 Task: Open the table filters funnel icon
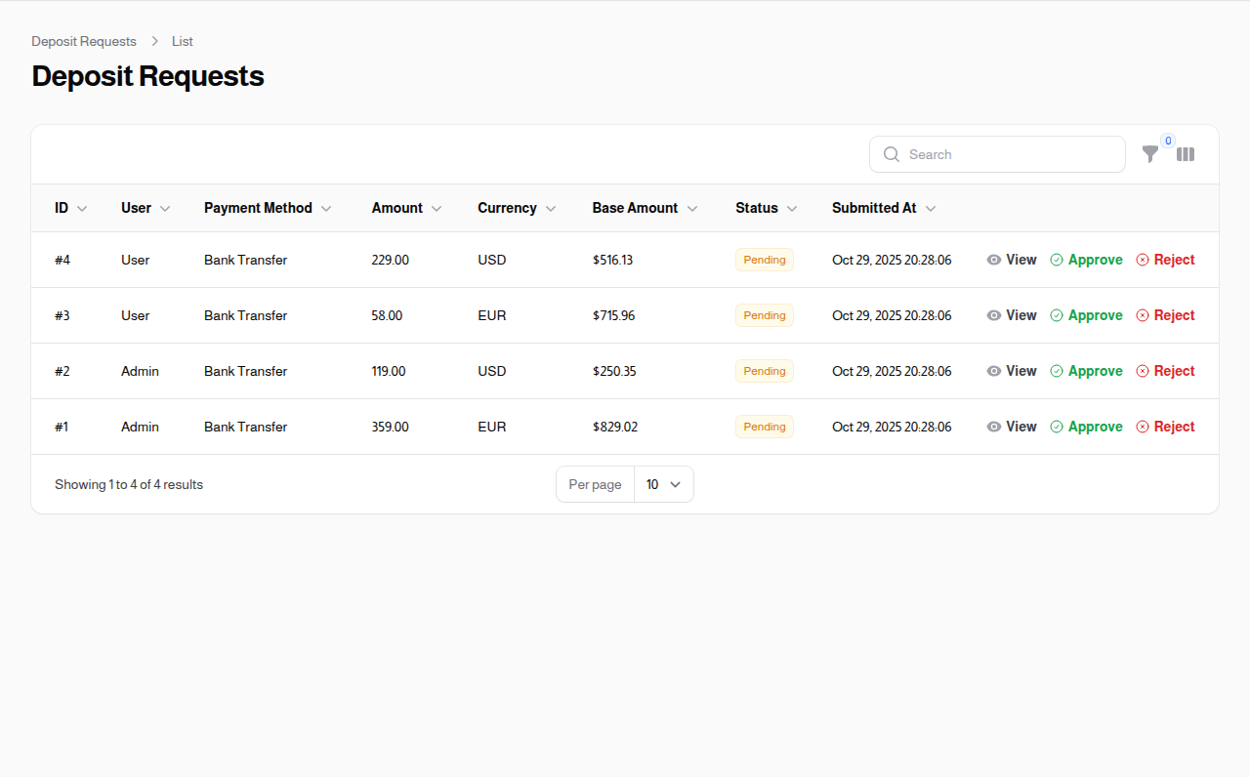tap(1150, 154)
